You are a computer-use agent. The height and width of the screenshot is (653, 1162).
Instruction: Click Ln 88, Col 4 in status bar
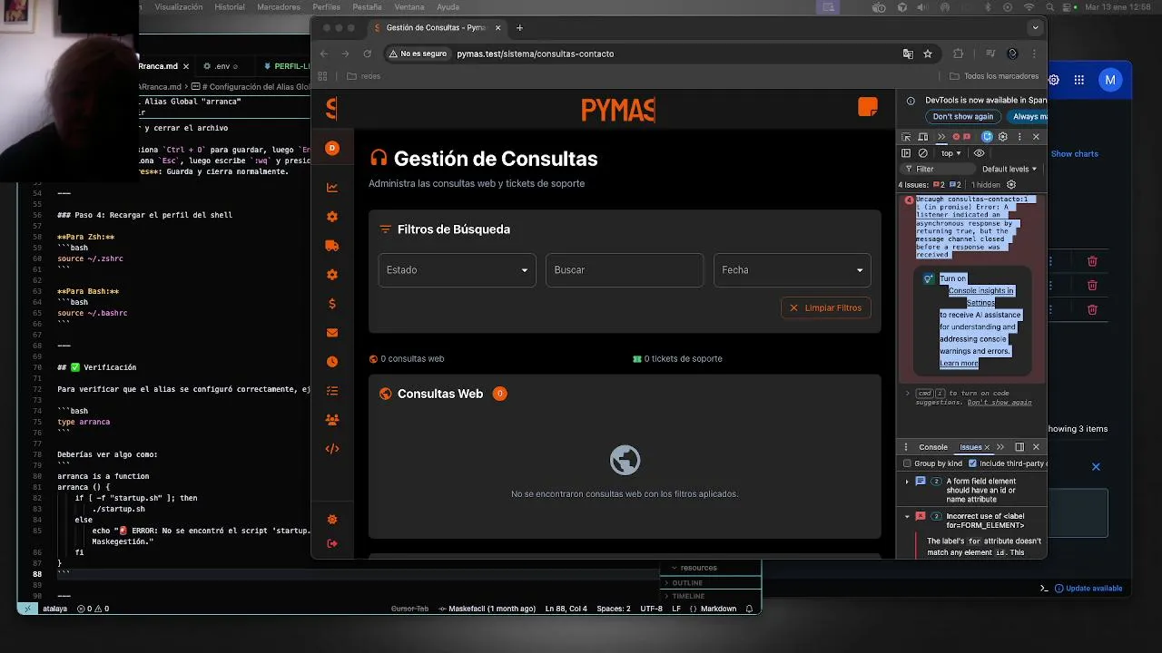[x=566, y=609]
